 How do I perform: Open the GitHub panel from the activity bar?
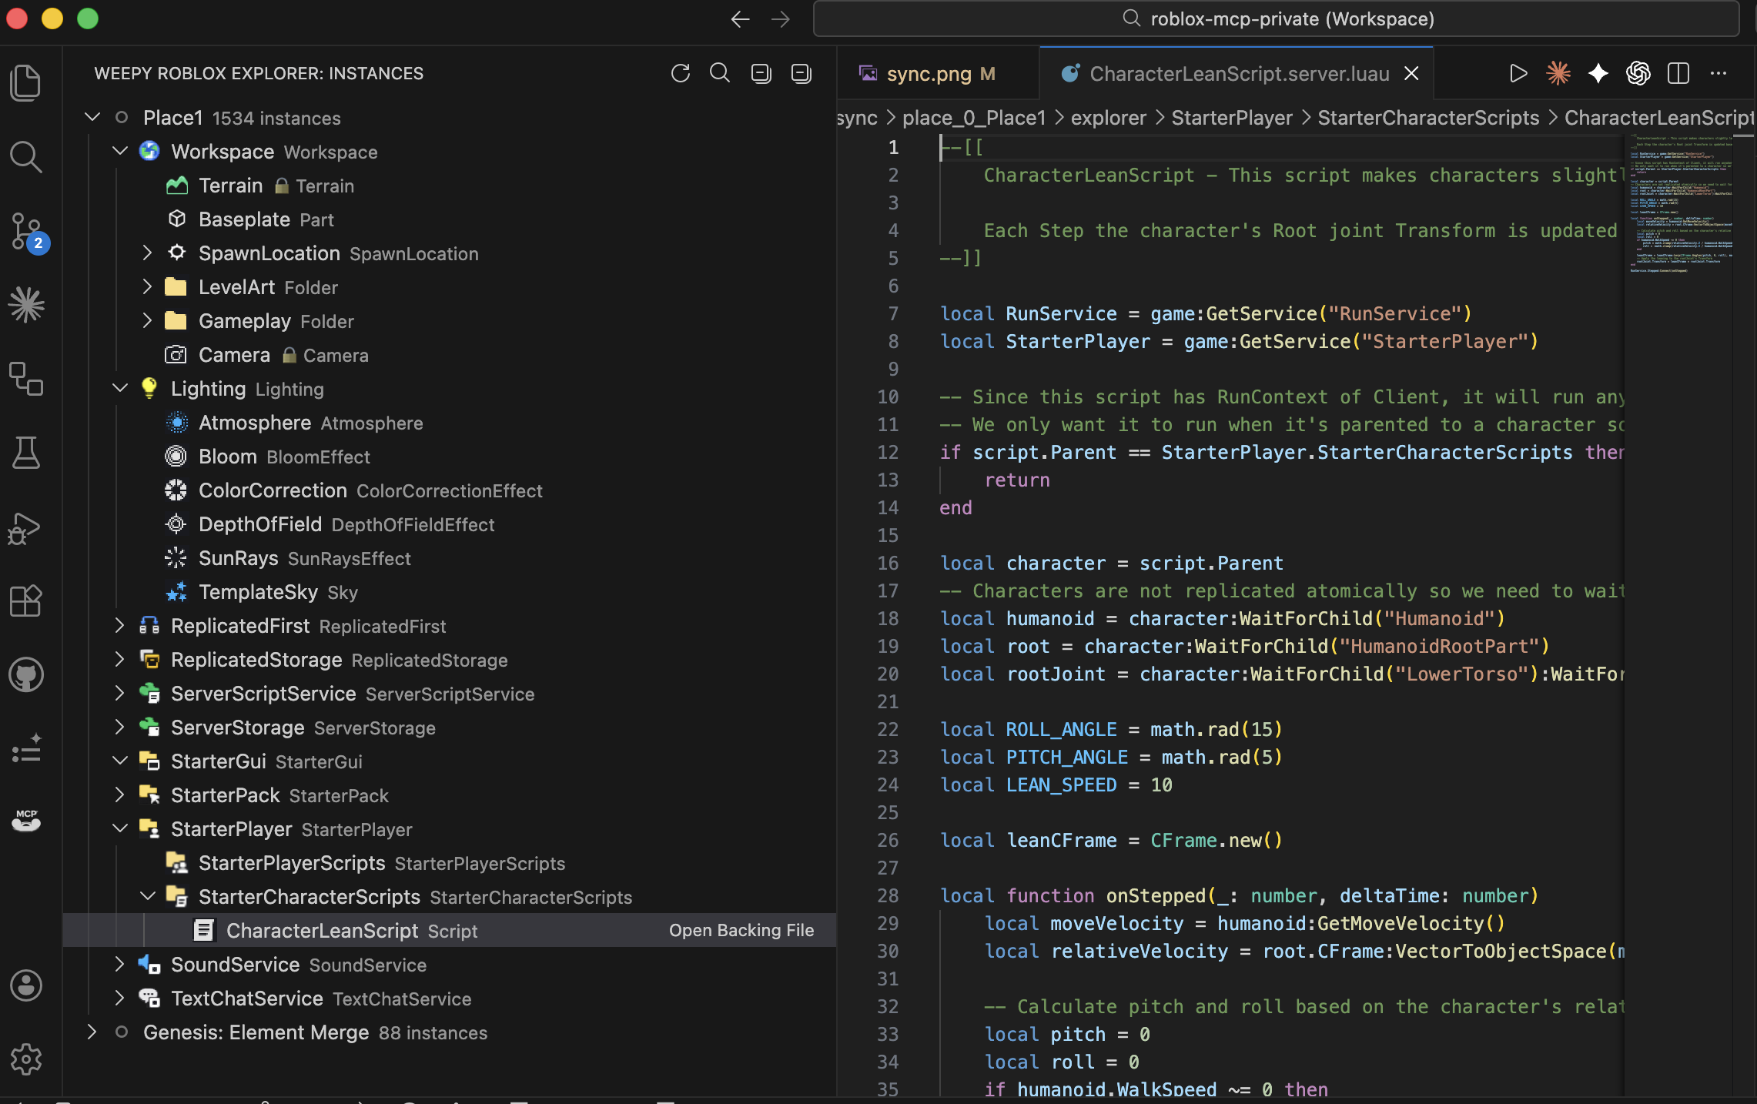click(26, 675)
